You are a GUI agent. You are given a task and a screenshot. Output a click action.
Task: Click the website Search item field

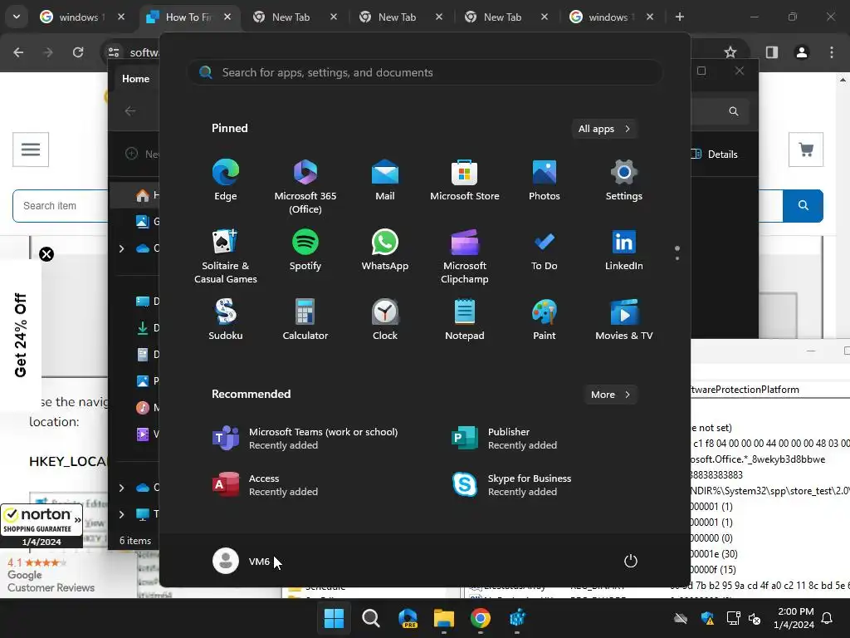point(61,206)
